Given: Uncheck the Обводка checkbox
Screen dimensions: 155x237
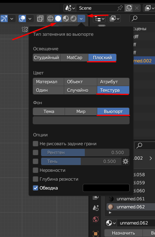Looking at the screenshot, I should tap(36, 188).
